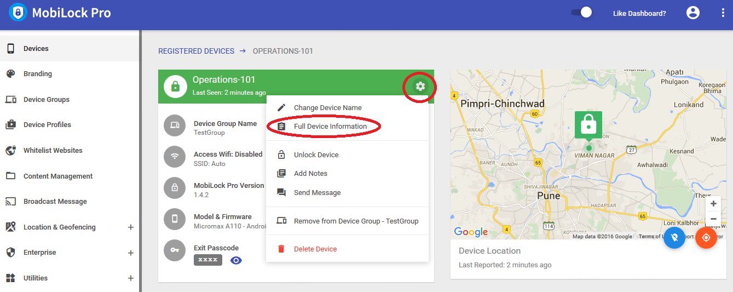Screen dimensions: 733x292
Task: Choose Unlock Device from dropdown menu
Action: 347,154
